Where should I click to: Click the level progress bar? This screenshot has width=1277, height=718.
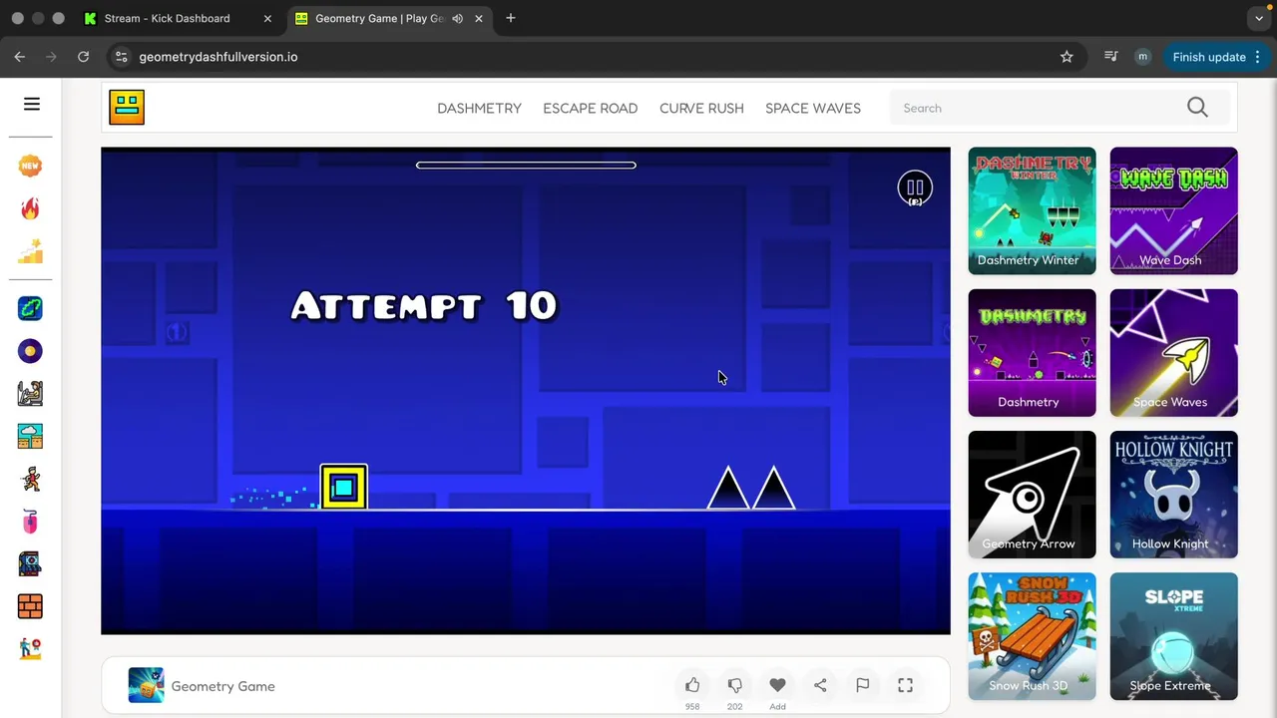[x=526, y=166]
